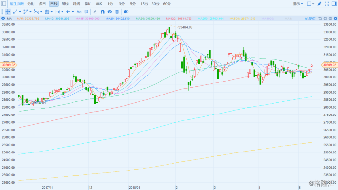Image resolution: width=338 pixels, height=190 pixels.
Task: Open chart settings gear icon
Action: pos(335,19)
